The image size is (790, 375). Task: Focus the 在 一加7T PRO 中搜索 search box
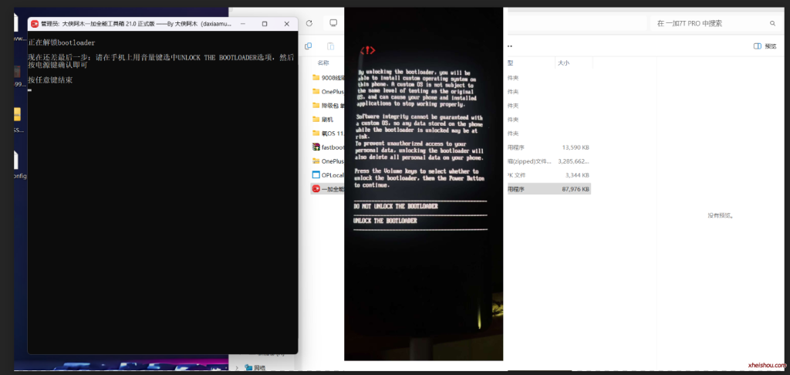(x=714, y=23)
